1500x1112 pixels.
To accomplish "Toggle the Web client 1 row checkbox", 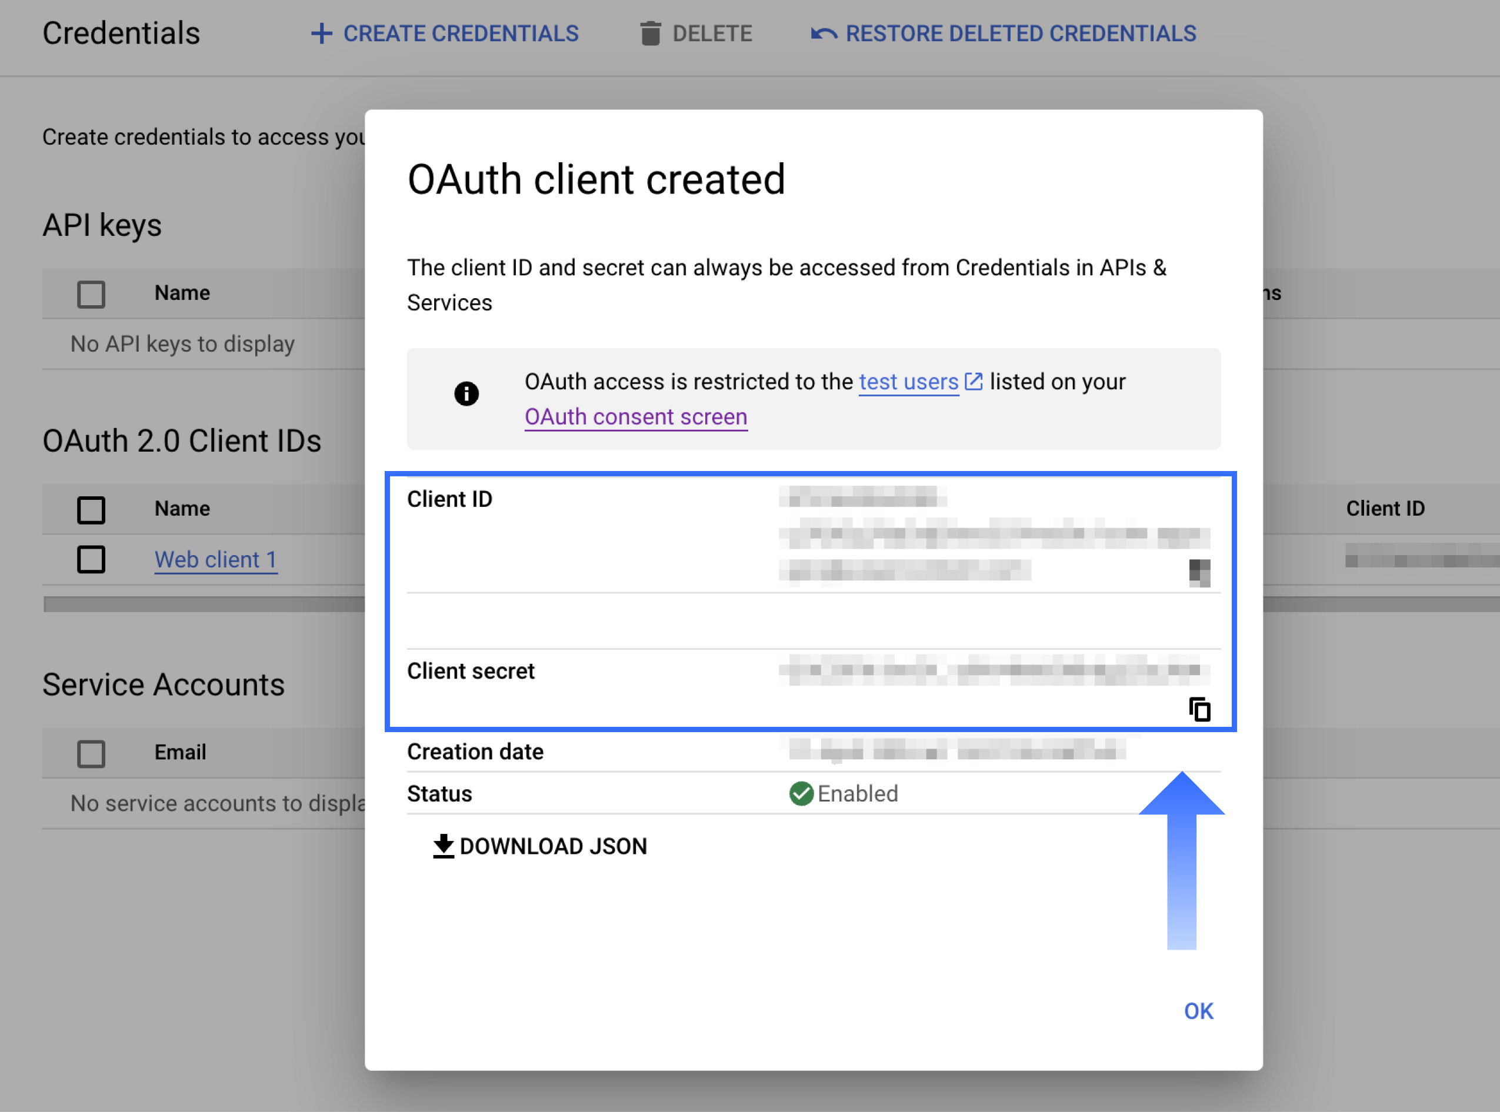I will (x=91, y=559).
